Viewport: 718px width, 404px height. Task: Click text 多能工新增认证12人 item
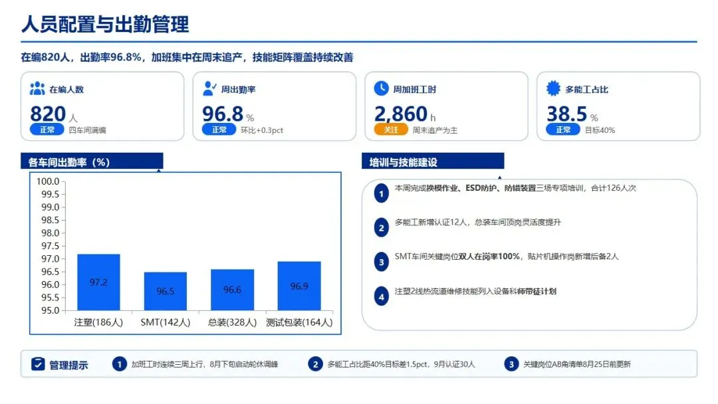pyautogui.click(x=477, y=223)
